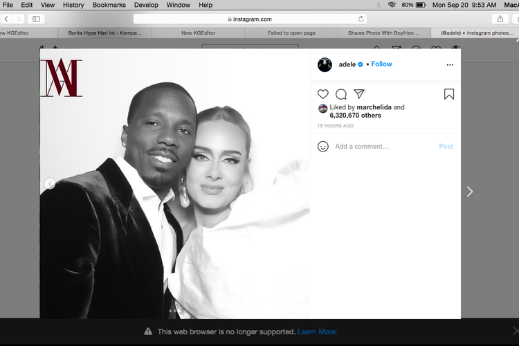This screenshot has height=346, width=519.
Task: Click Safari's share button in toolbar
Action: pos(499,19)
